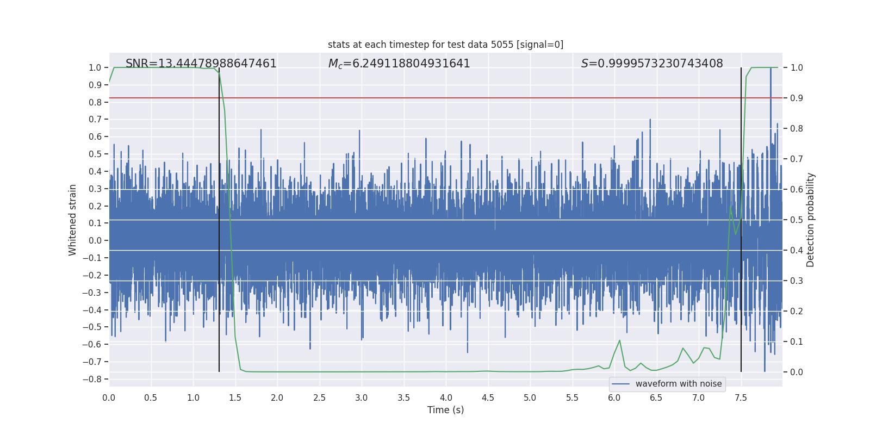Click the 0.9 tick on detection probability axis

[x=797, y=98]
